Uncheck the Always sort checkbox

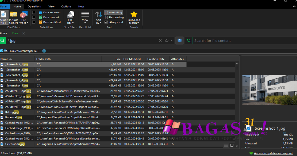106,22
